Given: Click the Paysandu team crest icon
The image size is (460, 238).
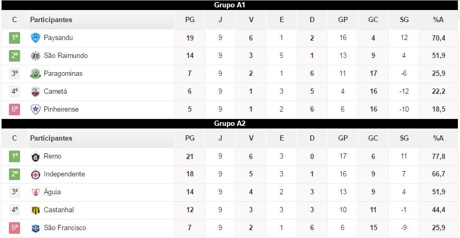Looking at the screenshot, I should (35, 38).
